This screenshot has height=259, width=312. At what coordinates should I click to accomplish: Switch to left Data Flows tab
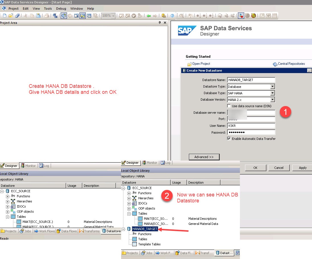point(67,231)
